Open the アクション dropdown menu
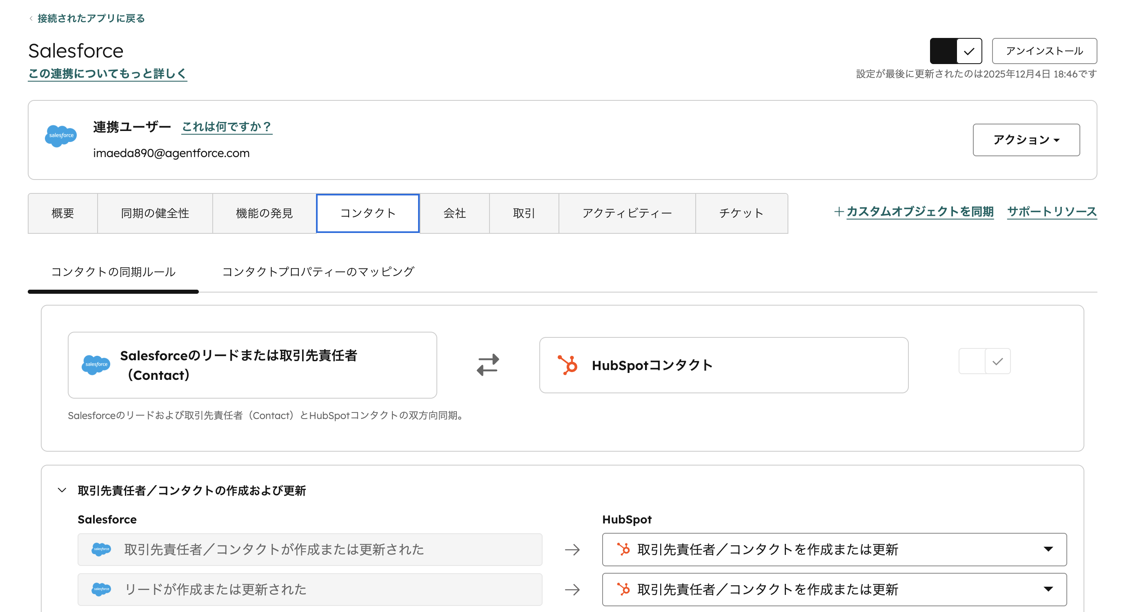 coord(1026,140)
